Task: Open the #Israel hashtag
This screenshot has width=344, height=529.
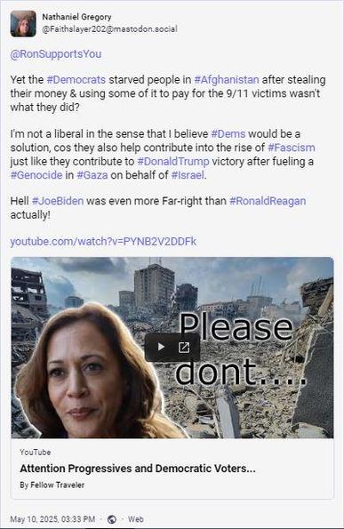Action: tap(188, 175)
